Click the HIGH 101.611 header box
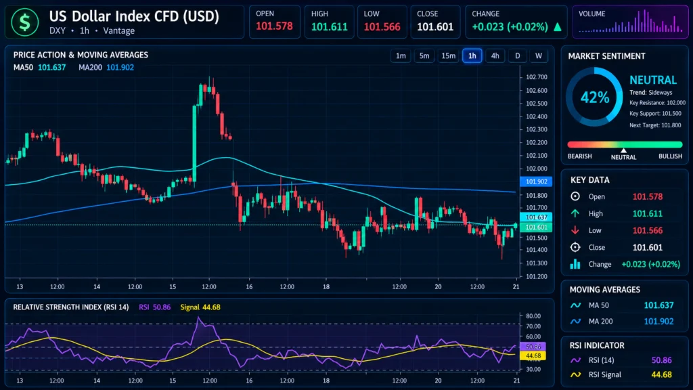Screen dimensions: 693x390 [x=330, y=22]
